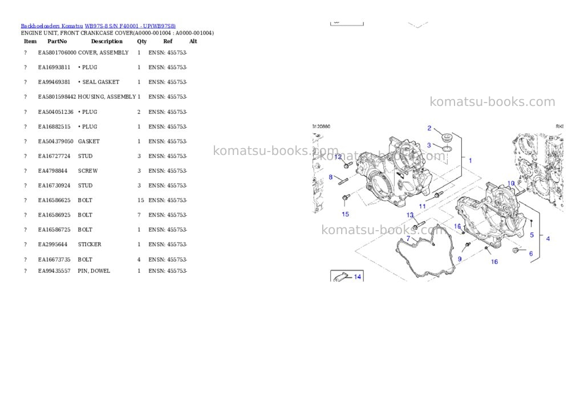Click the ENGINE UNIT, FRONT CRANKCASE COVER title
Screen dimensions: 584x413
117,33
